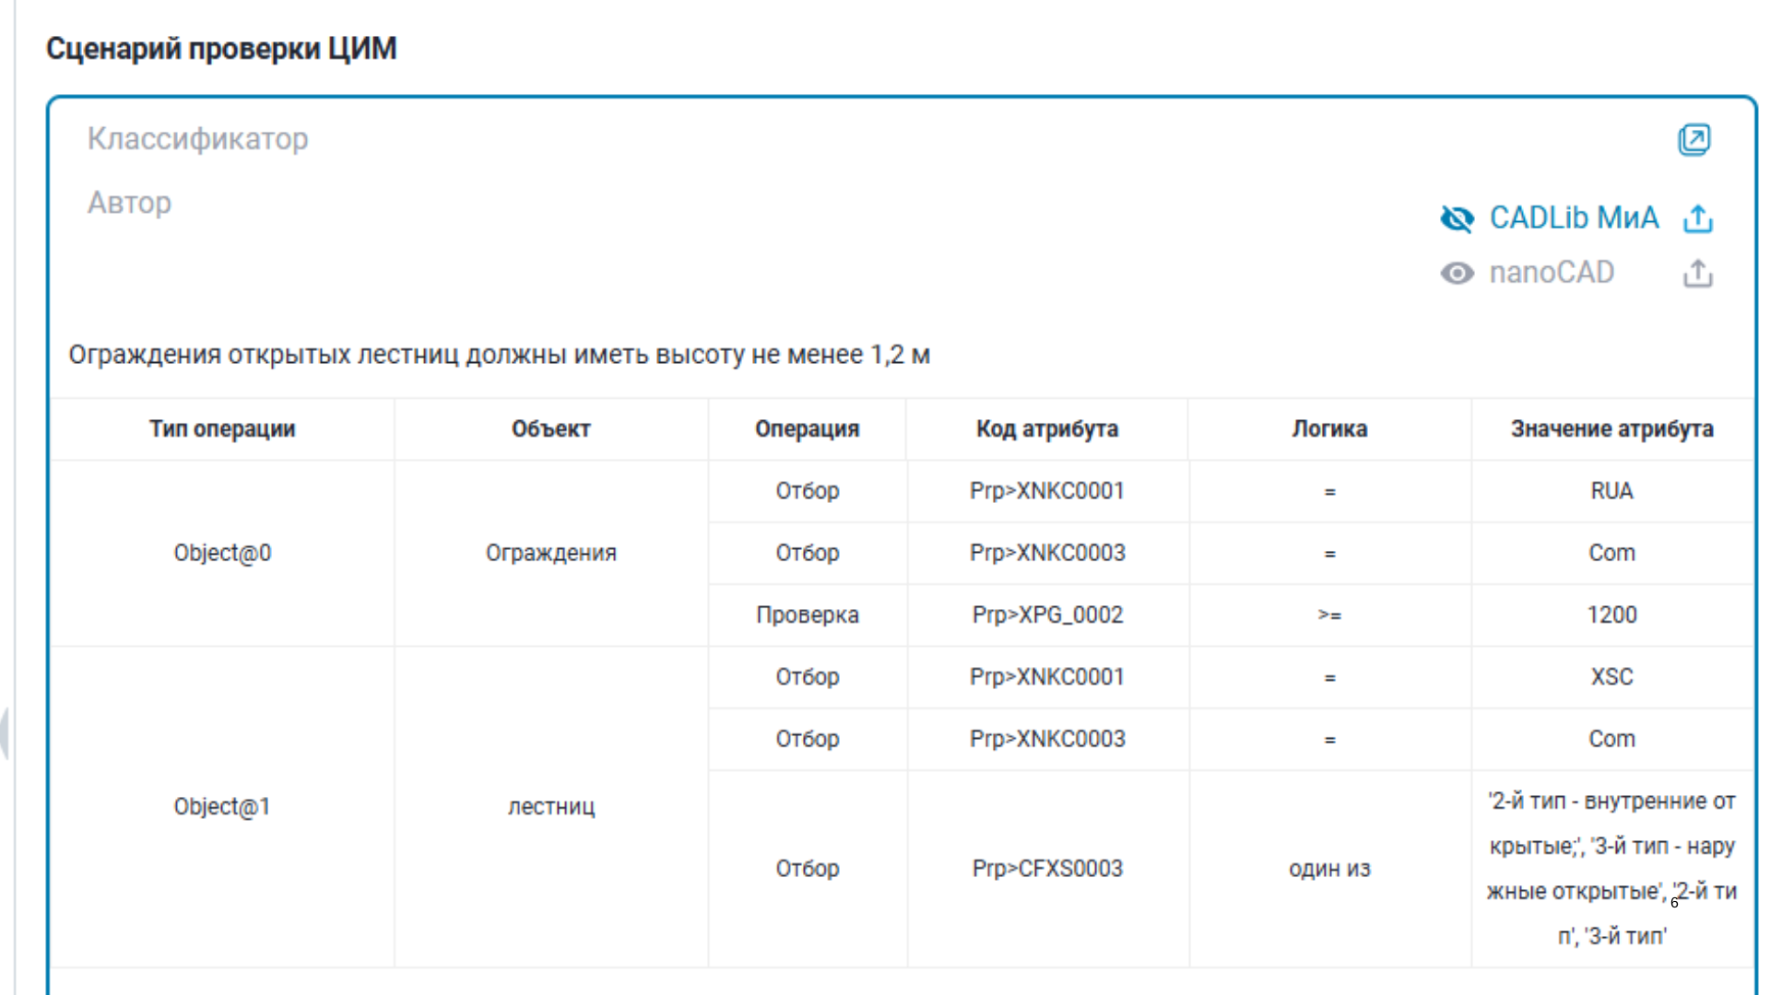Image resolution: width=1770 pixels, height=995 pixels.
Task: Toggle nanoCAD eye visibility icon
Action: click(1457, 274)
